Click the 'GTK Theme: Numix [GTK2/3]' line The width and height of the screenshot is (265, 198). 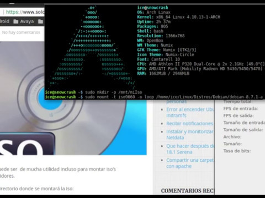click(x=167, y=50)
